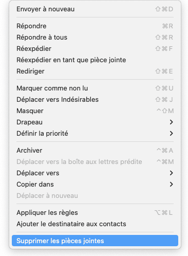Viewport: 188px width, 256px height.
Task: Select highlighted Supprimer les pièces jointes
Action: [95, 241]
